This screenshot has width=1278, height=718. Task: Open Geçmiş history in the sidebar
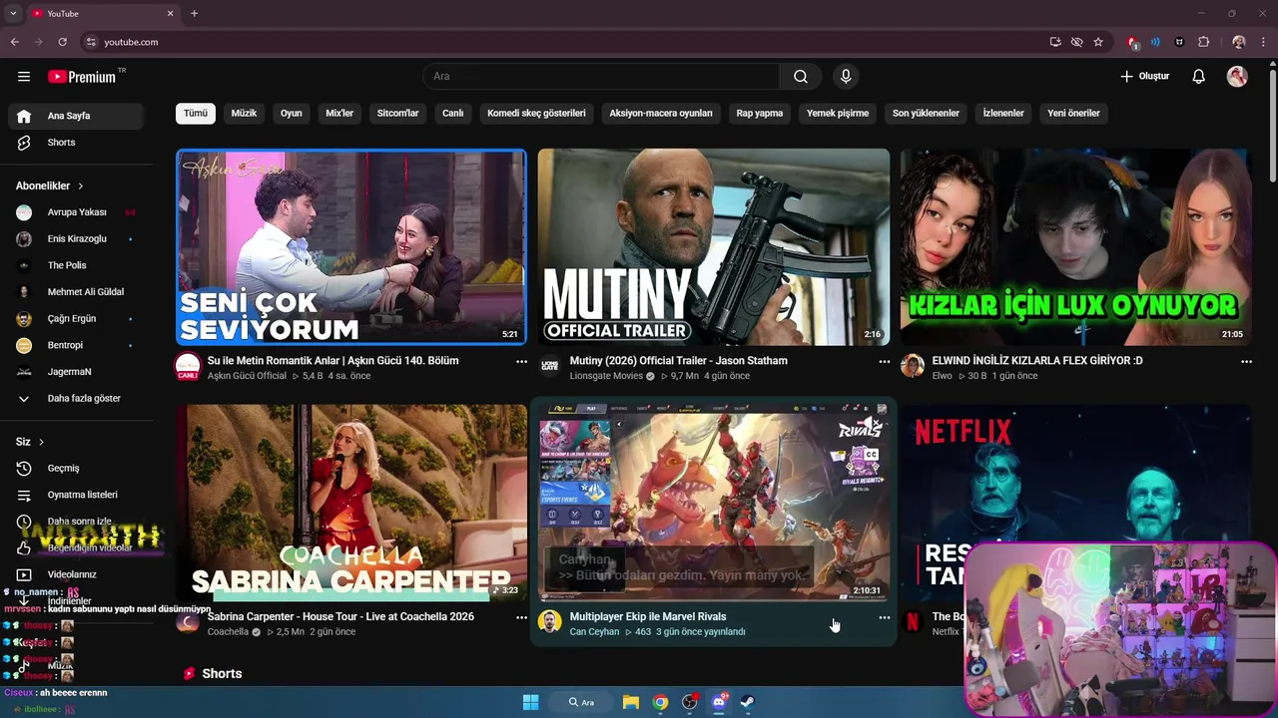click(x=76, y=469)
